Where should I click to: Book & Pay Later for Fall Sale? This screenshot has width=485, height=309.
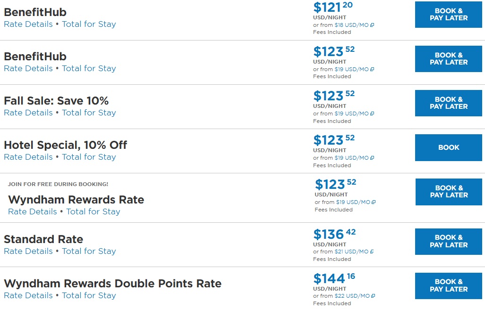(x=449, y=103)
